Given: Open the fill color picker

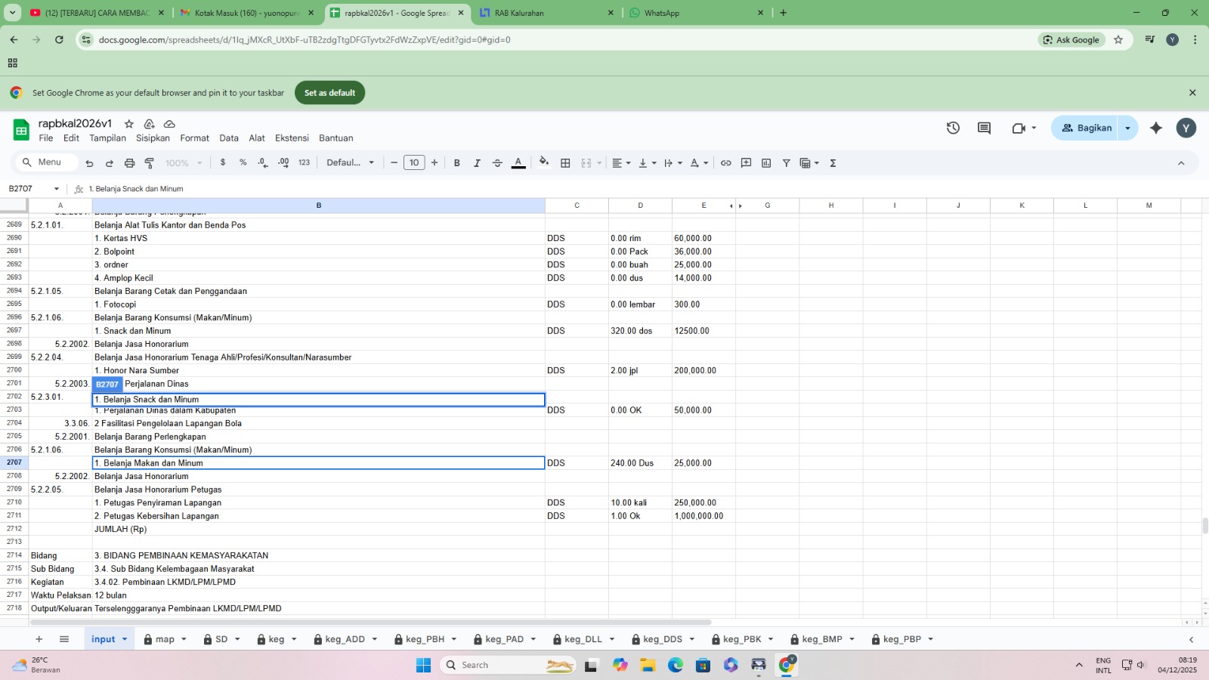Looking at the screenshot, I should pyautogui.click(x=544, y=163).
